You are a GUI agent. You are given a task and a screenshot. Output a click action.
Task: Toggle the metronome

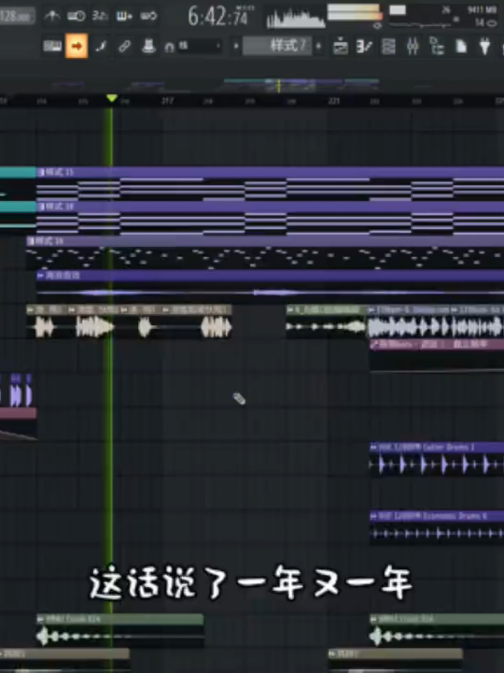point(53,16)
